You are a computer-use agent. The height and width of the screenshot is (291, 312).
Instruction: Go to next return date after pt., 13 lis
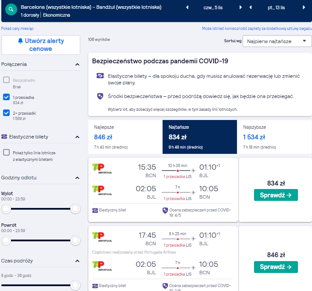[x=304, y=7]
